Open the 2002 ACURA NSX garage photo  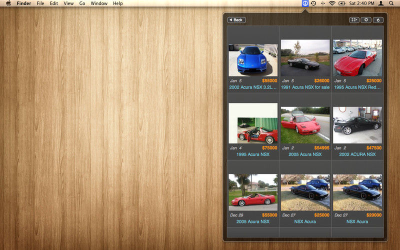pyautogui.click(x=357, y=125)
